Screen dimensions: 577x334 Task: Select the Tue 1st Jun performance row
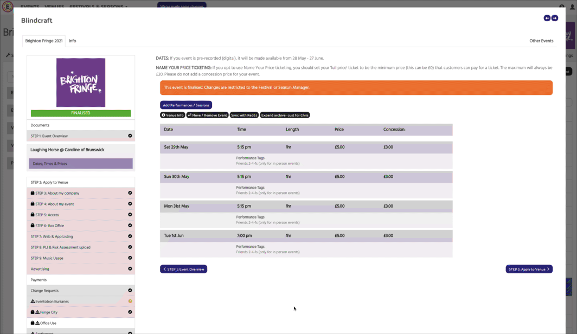[306, 235]
